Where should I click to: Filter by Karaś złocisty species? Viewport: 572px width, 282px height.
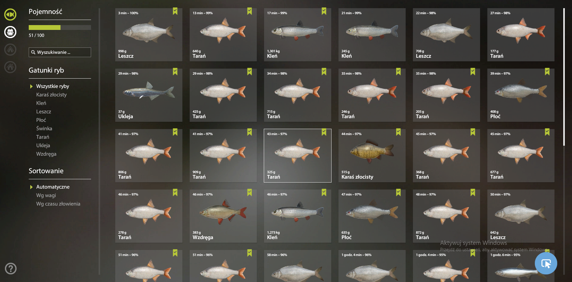[51, 95]
